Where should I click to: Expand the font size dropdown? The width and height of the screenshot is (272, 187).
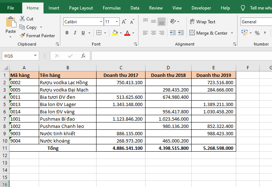(116, 22)
